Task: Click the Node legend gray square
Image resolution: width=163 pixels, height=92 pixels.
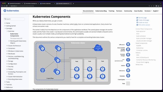Action: (128, 84)
